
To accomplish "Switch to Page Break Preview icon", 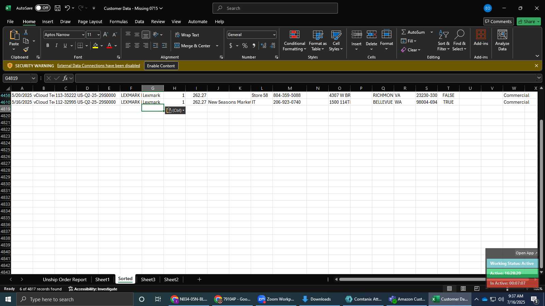I will 477,289.
